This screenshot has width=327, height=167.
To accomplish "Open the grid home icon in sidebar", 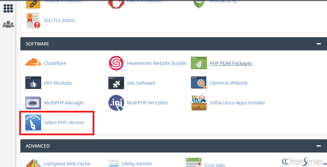I will point(8,9).
